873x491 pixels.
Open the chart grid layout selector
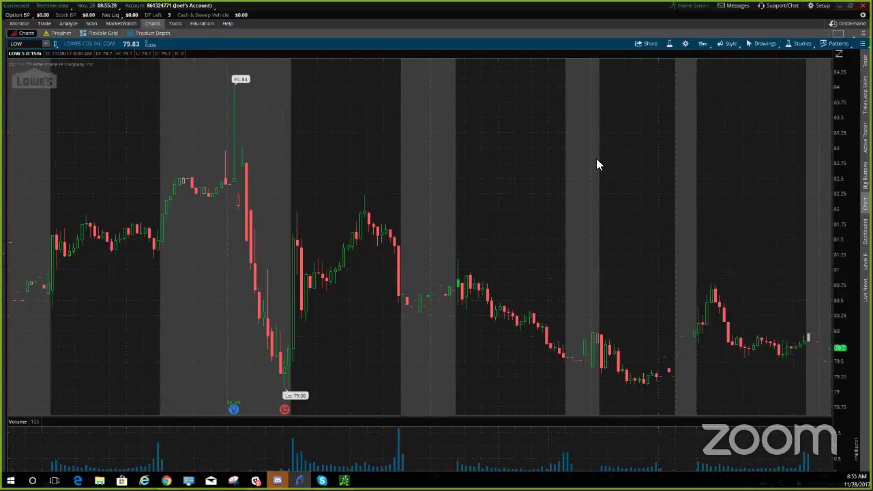[x=839, y=33]
